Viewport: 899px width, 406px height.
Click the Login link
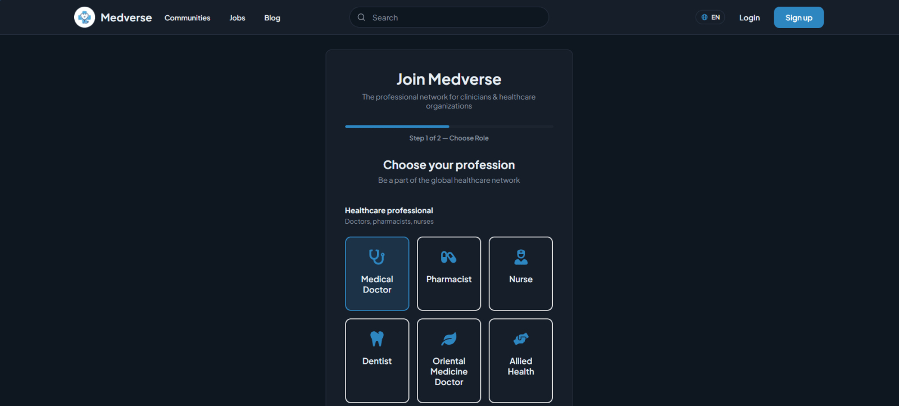(750, 17)
